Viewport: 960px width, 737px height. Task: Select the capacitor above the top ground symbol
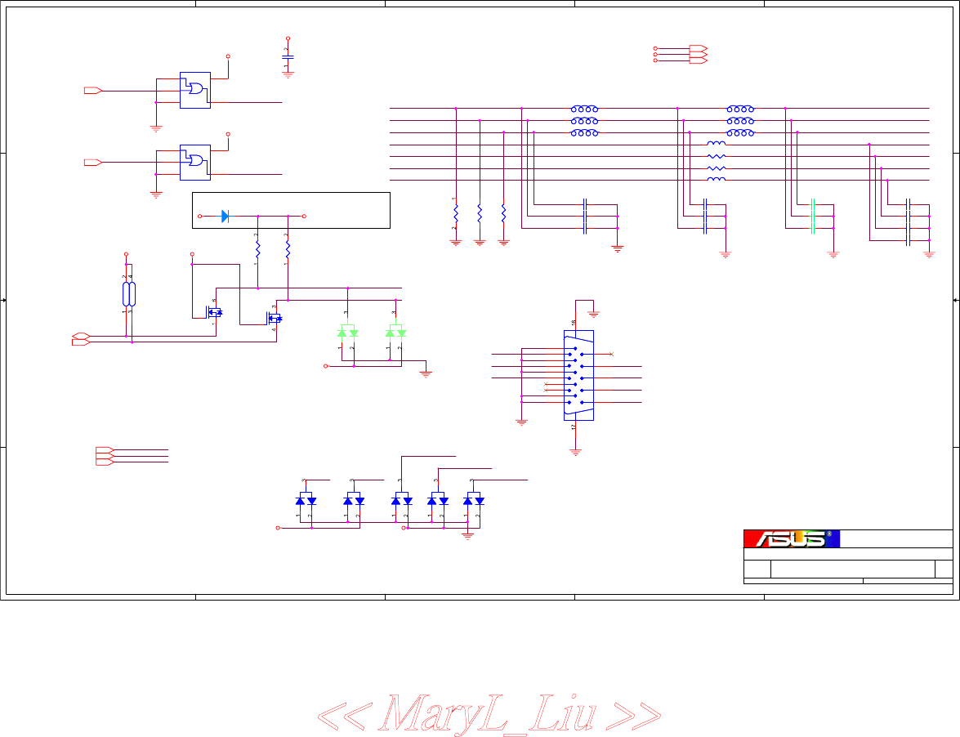[288, 57]
